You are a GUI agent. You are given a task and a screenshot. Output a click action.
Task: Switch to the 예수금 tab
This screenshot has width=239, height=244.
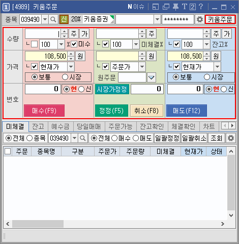pyautogui.click(x=61, y=126)
